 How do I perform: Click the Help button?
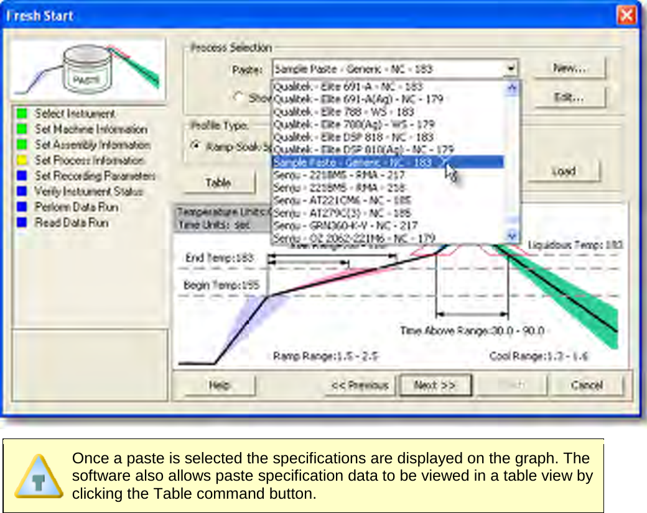219,385
